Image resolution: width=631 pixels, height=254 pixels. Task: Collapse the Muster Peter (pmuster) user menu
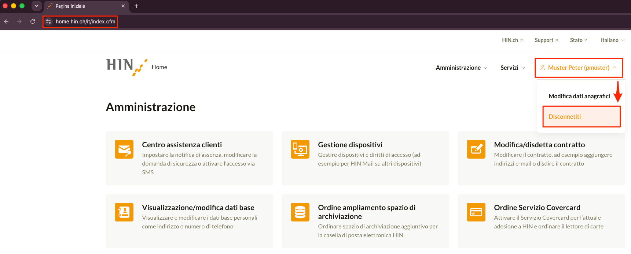coord(579,68)
